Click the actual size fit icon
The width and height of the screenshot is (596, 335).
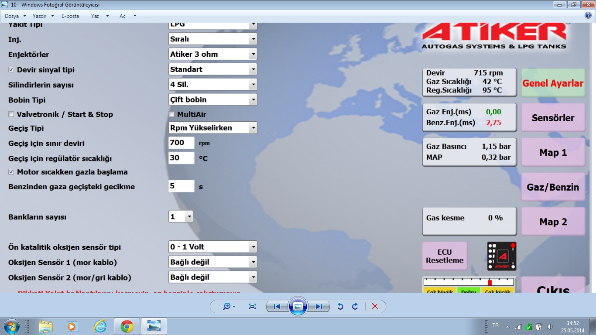coord(252,306)
